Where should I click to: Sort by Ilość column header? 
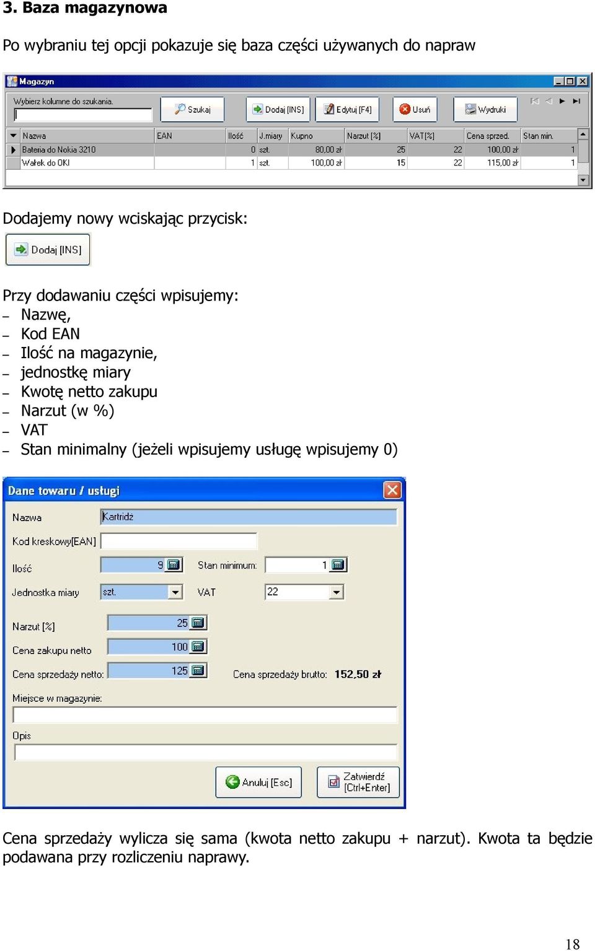click(241, 136)
